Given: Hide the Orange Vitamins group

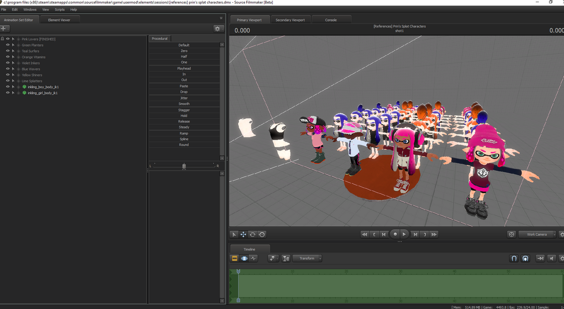Looking at the screenshot, I should (7, 57).
